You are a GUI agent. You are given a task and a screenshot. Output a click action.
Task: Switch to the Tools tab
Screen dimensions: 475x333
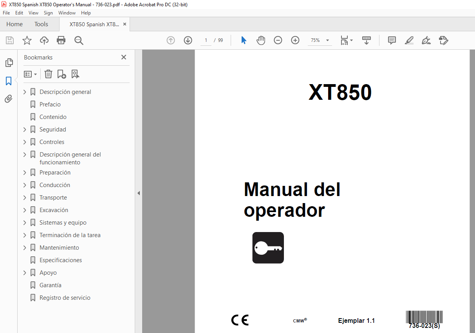pos(41,24)
